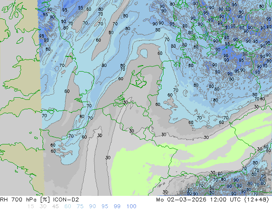Click the '95' value in bottom legend row
The height and width of the screenshot is (210, 272).
[105, 207]
